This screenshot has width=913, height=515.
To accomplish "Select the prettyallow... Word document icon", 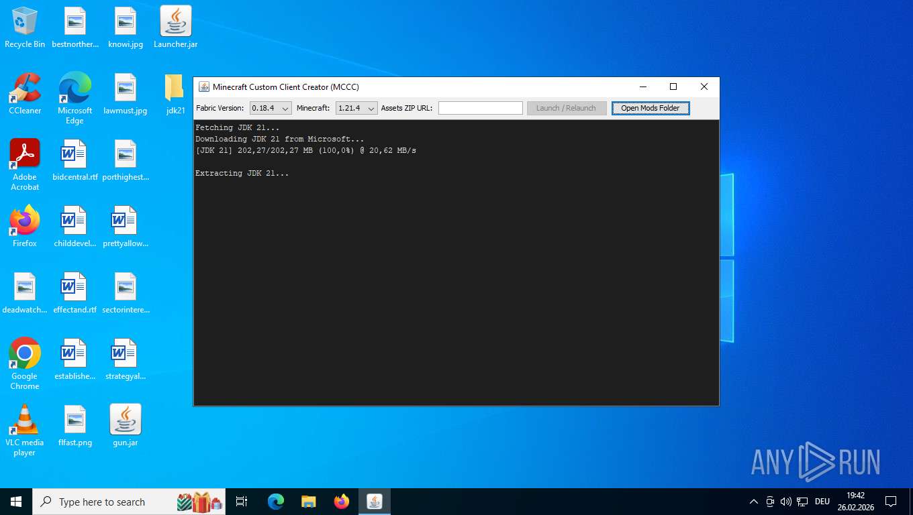I will 126,227.
